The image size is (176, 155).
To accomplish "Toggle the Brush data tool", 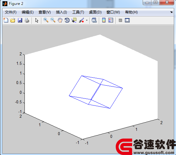I will pyautogui.click(x=81, y=20).
